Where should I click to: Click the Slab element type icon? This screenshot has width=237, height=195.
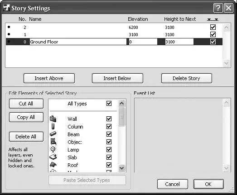click(x=53, y=157)
